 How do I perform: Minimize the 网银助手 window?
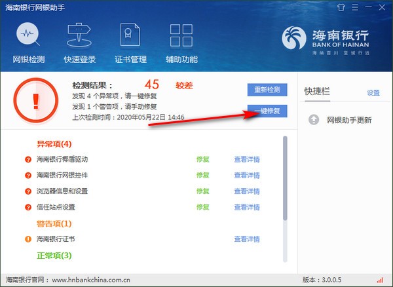(368, 7)
